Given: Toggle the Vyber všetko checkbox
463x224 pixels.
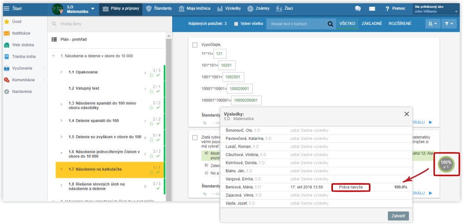Looking at the screenshot, I should (x=236, y=24).
